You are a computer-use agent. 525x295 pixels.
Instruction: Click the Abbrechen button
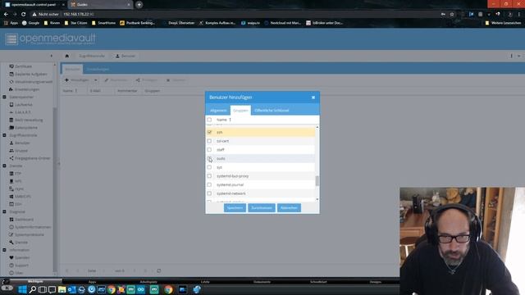[289, 207]
